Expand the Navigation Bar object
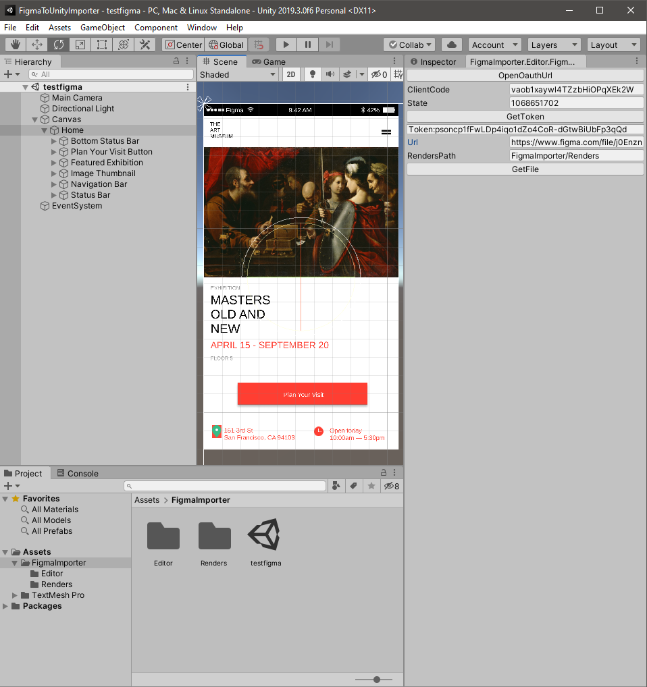This screenshot has height=687, width=647. [x=55, y=184]
